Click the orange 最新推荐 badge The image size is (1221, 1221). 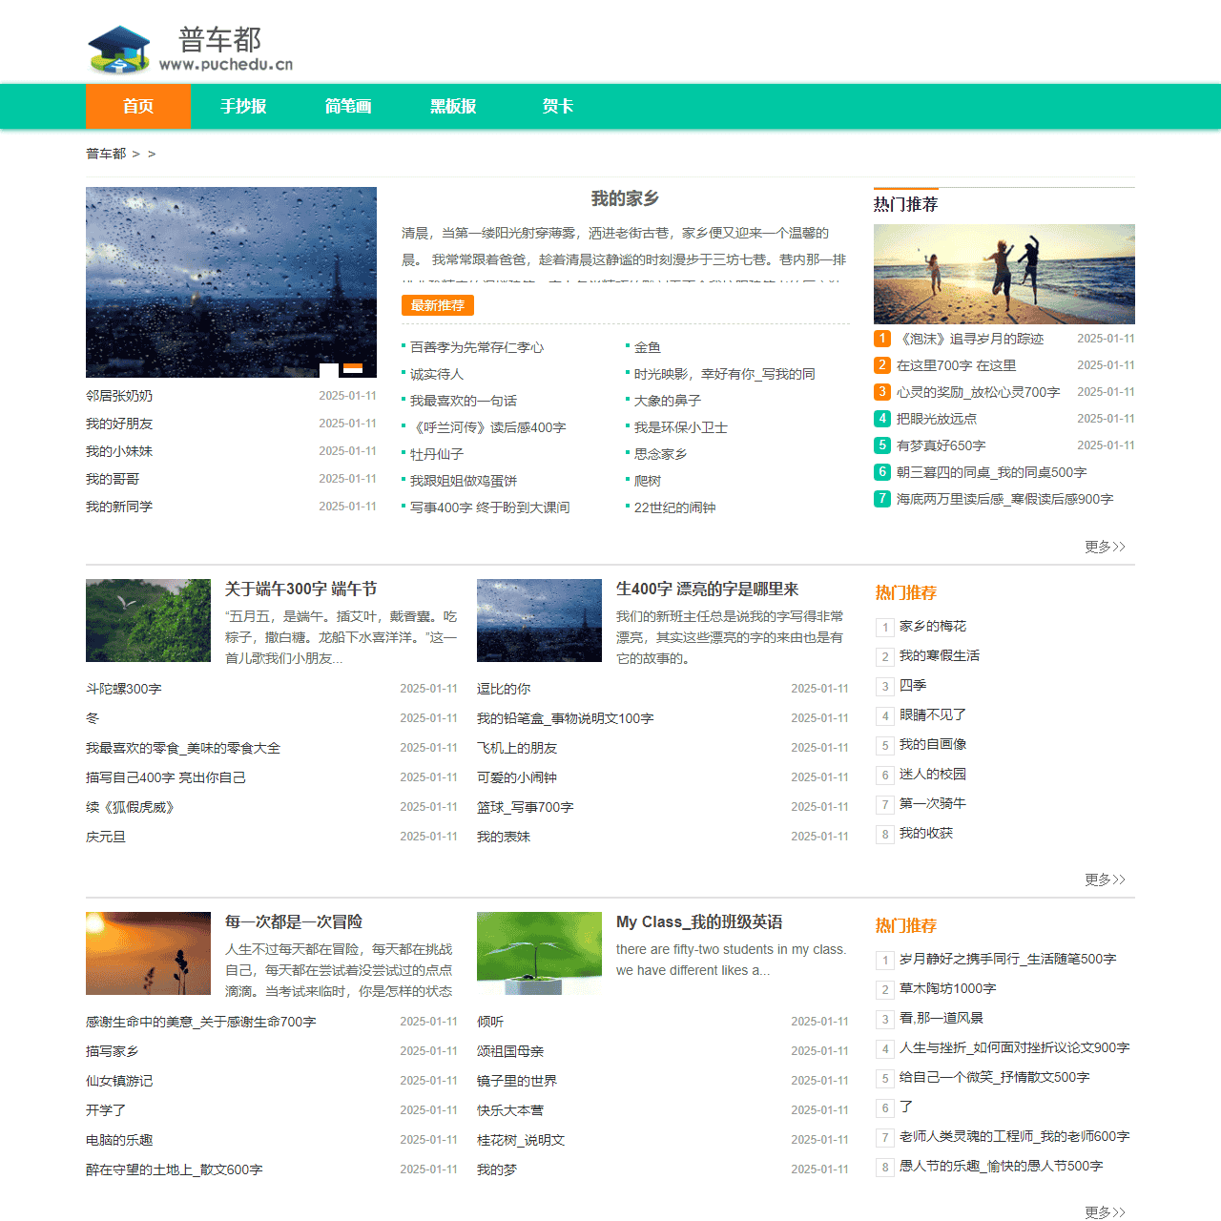click(x=438, y=305)
